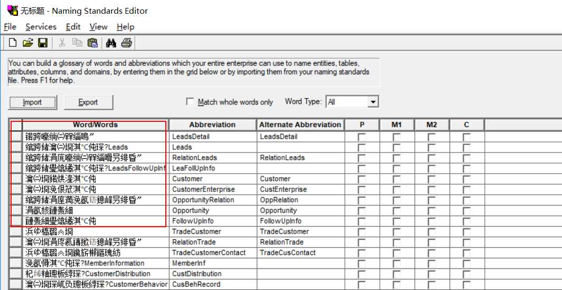Click the Find binoculars toolbar icon

coord(111,43)
